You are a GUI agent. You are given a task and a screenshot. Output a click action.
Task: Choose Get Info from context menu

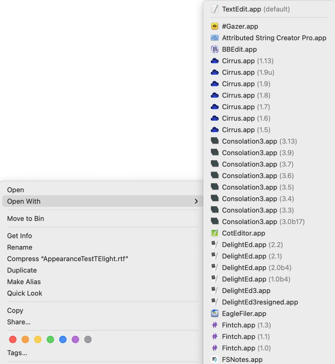[20, 236]
